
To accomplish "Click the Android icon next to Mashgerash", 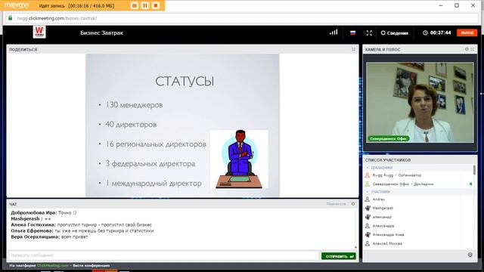I will [368, 209].
